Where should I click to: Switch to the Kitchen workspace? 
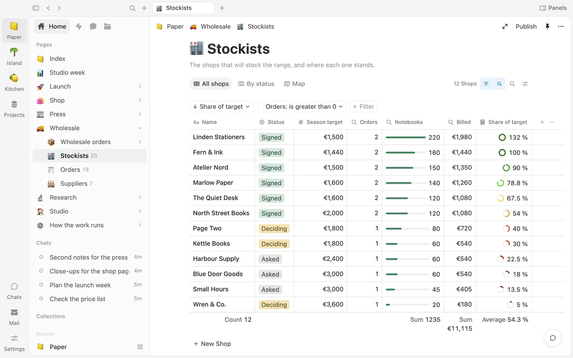point(14,82)
